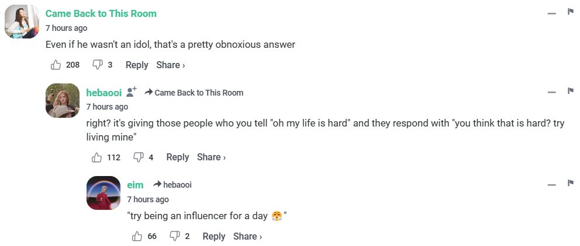This screenshot has width=580, height=246.
Task: Collapse eim's comment
Action: 551,184
